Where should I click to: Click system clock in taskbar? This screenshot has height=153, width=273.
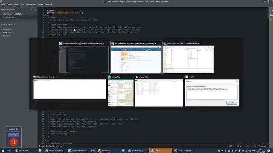261,150
